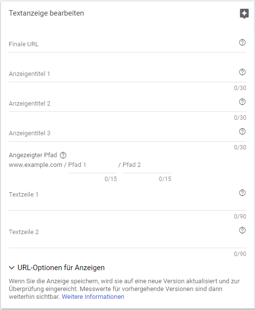Open help icon for Textzeile 1
255x310 pixels.
point(242,193)
